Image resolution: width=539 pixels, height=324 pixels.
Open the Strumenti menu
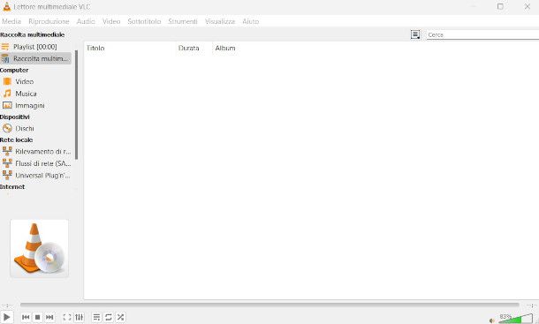pyautogui.click(x=183, y=21)
